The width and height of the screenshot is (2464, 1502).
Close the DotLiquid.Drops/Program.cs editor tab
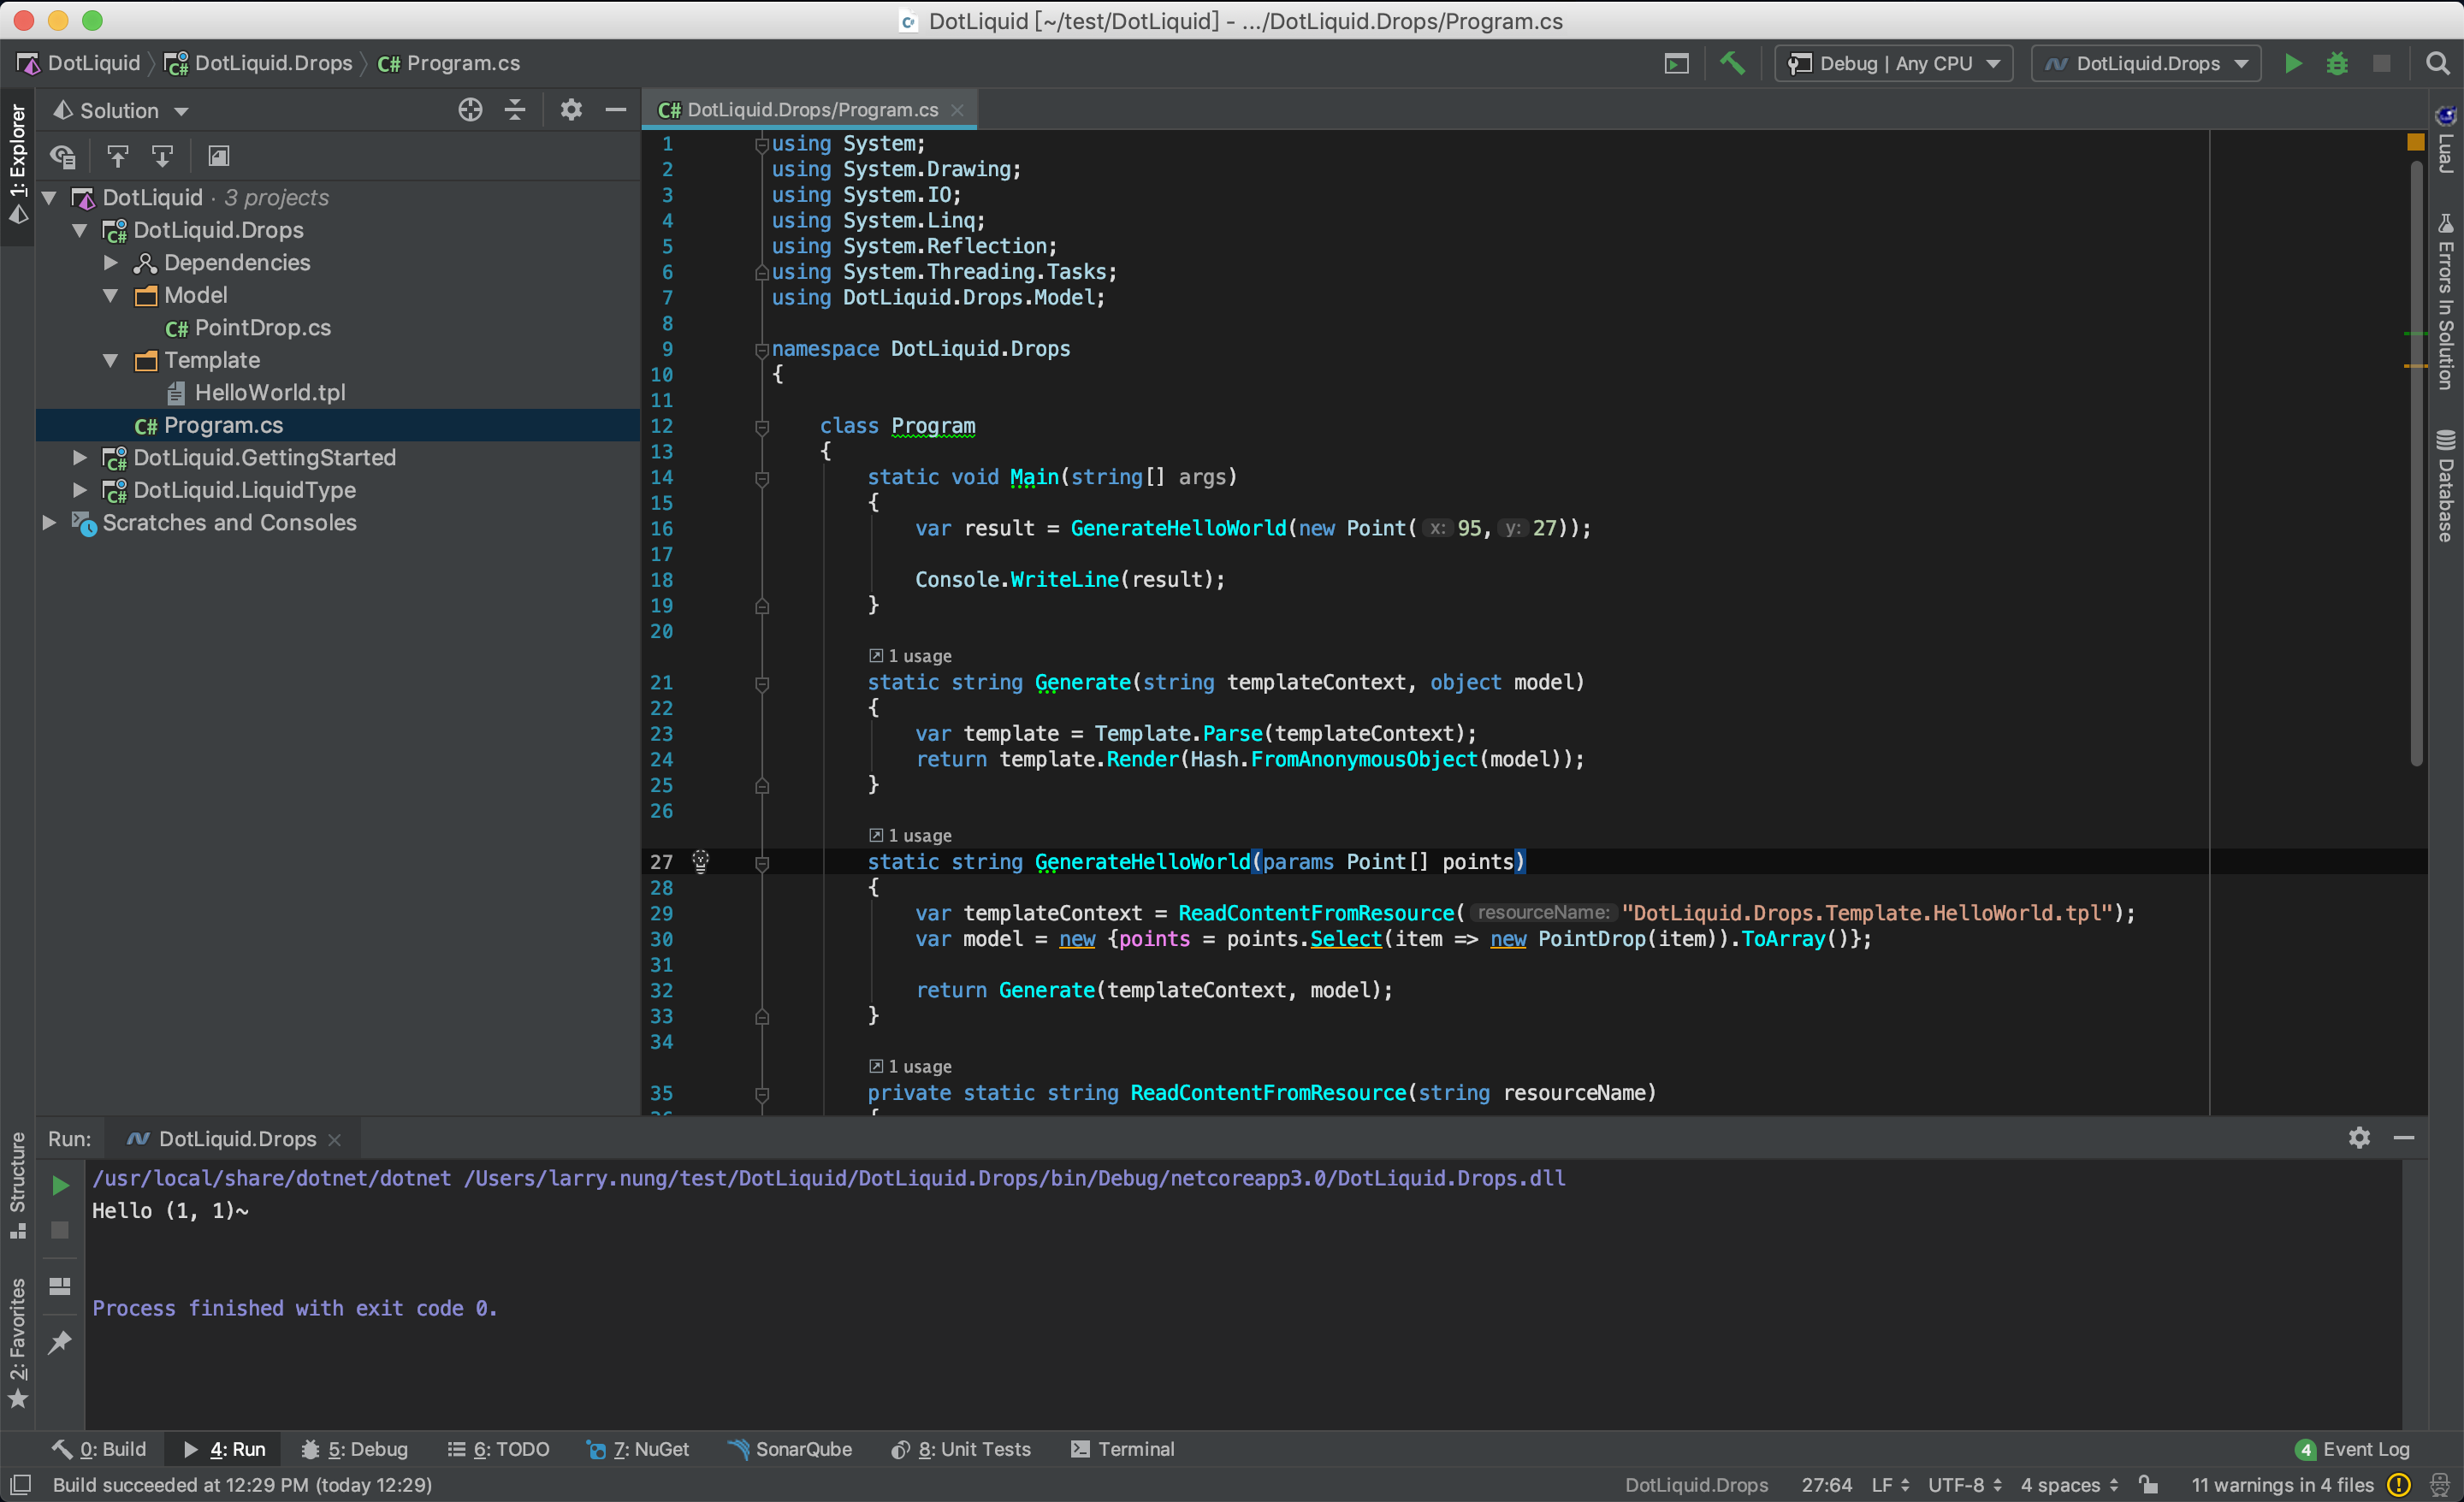(957, 110)
